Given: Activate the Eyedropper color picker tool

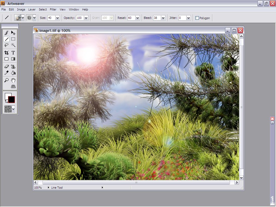Looking at the screenshot, I should coord(6,73).
